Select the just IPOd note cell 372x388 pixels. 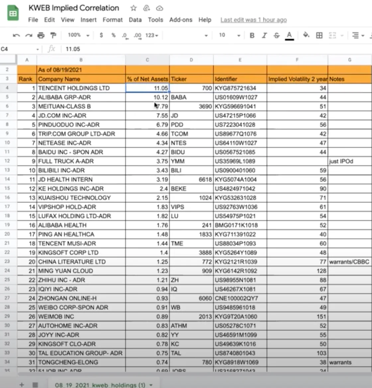coord(350,161)
